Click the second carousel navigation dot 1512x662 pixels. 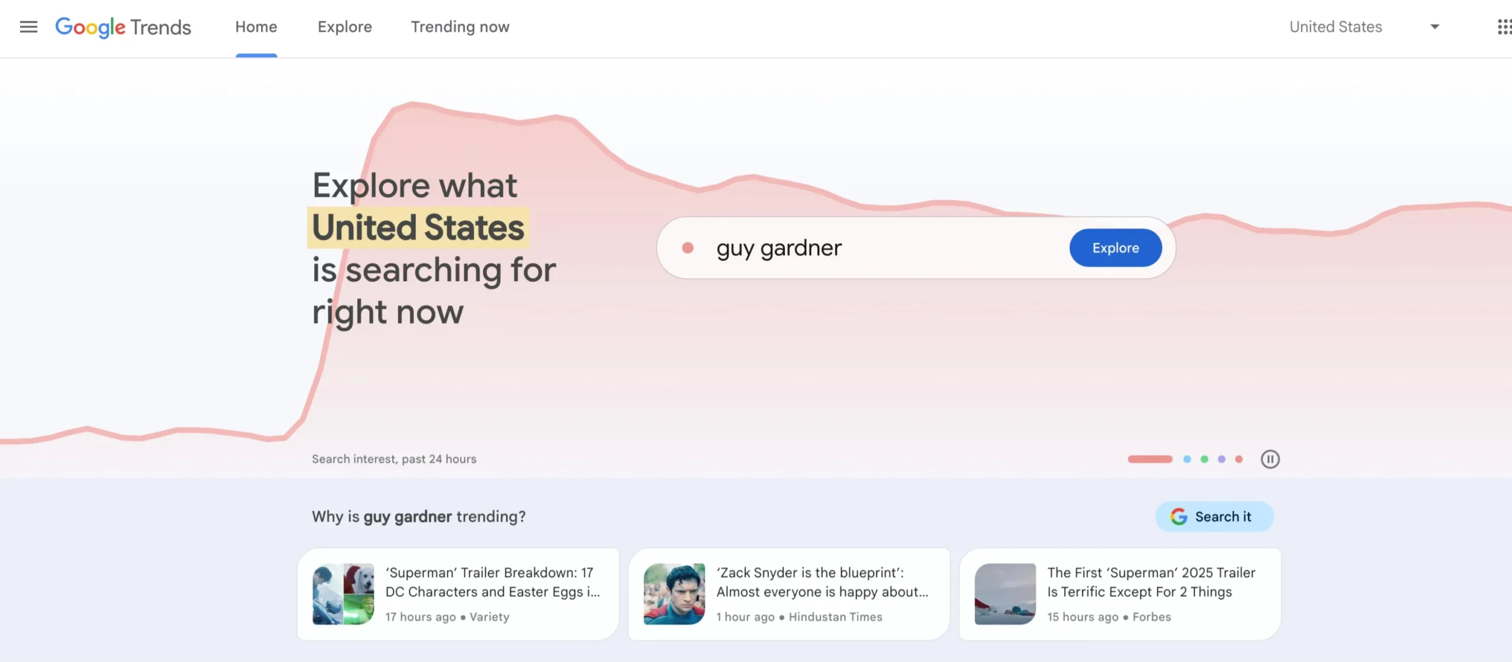click(x=1187, y=459)
